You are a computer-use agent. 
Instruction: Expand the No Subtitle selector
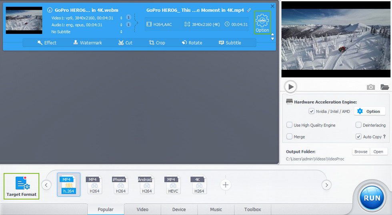[121, 32]
